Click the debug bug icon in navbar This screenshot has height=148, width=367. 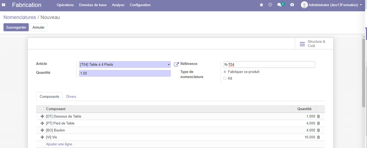pyautogui.click(x=261, y=5)
